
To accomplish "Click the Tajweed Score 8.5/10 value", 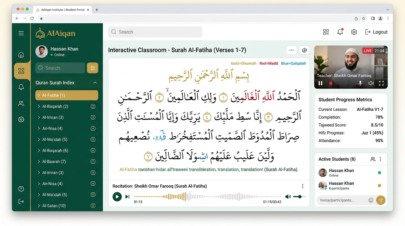I will click(377, 125).
